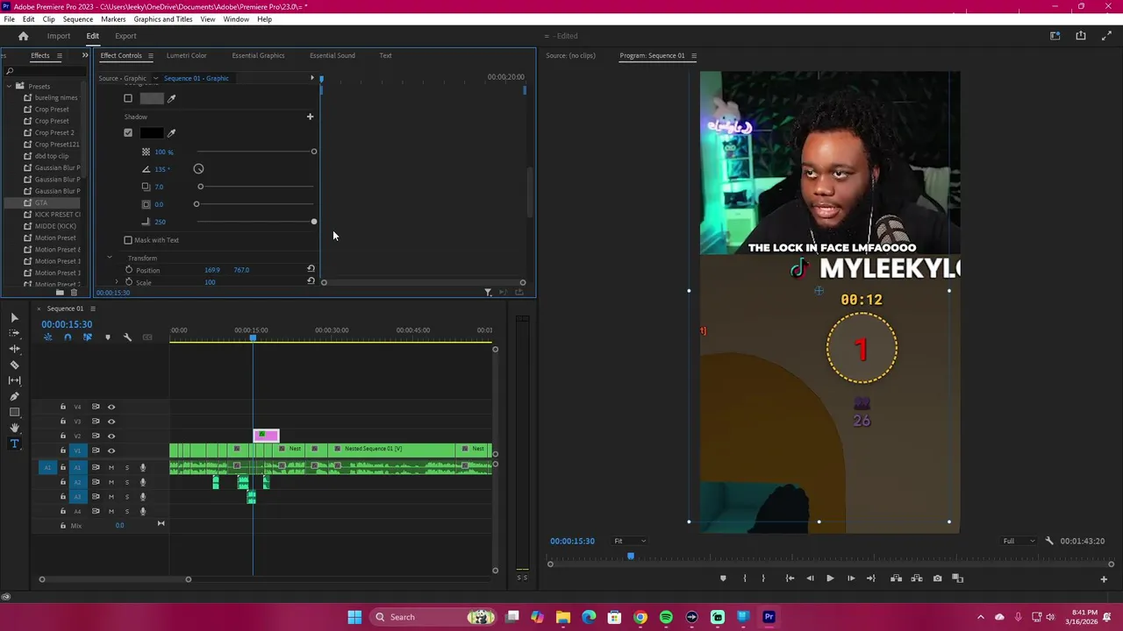This screenshot has height=631, width=1123.
Task: Open the Export workspace
Action: click(x=125, y=36)
